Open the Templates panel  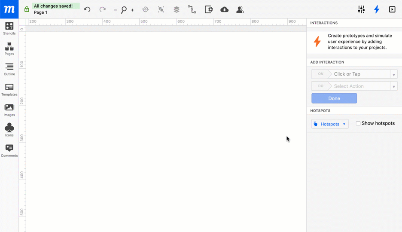pos(9,89)
